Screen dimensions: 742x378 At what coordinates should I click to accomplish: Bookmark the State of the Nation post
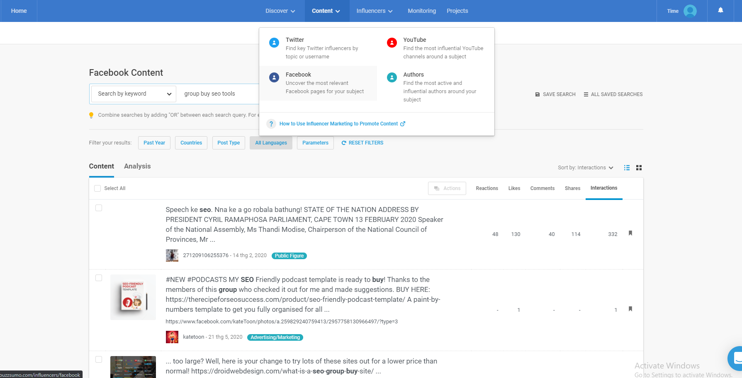pos(630,233)
